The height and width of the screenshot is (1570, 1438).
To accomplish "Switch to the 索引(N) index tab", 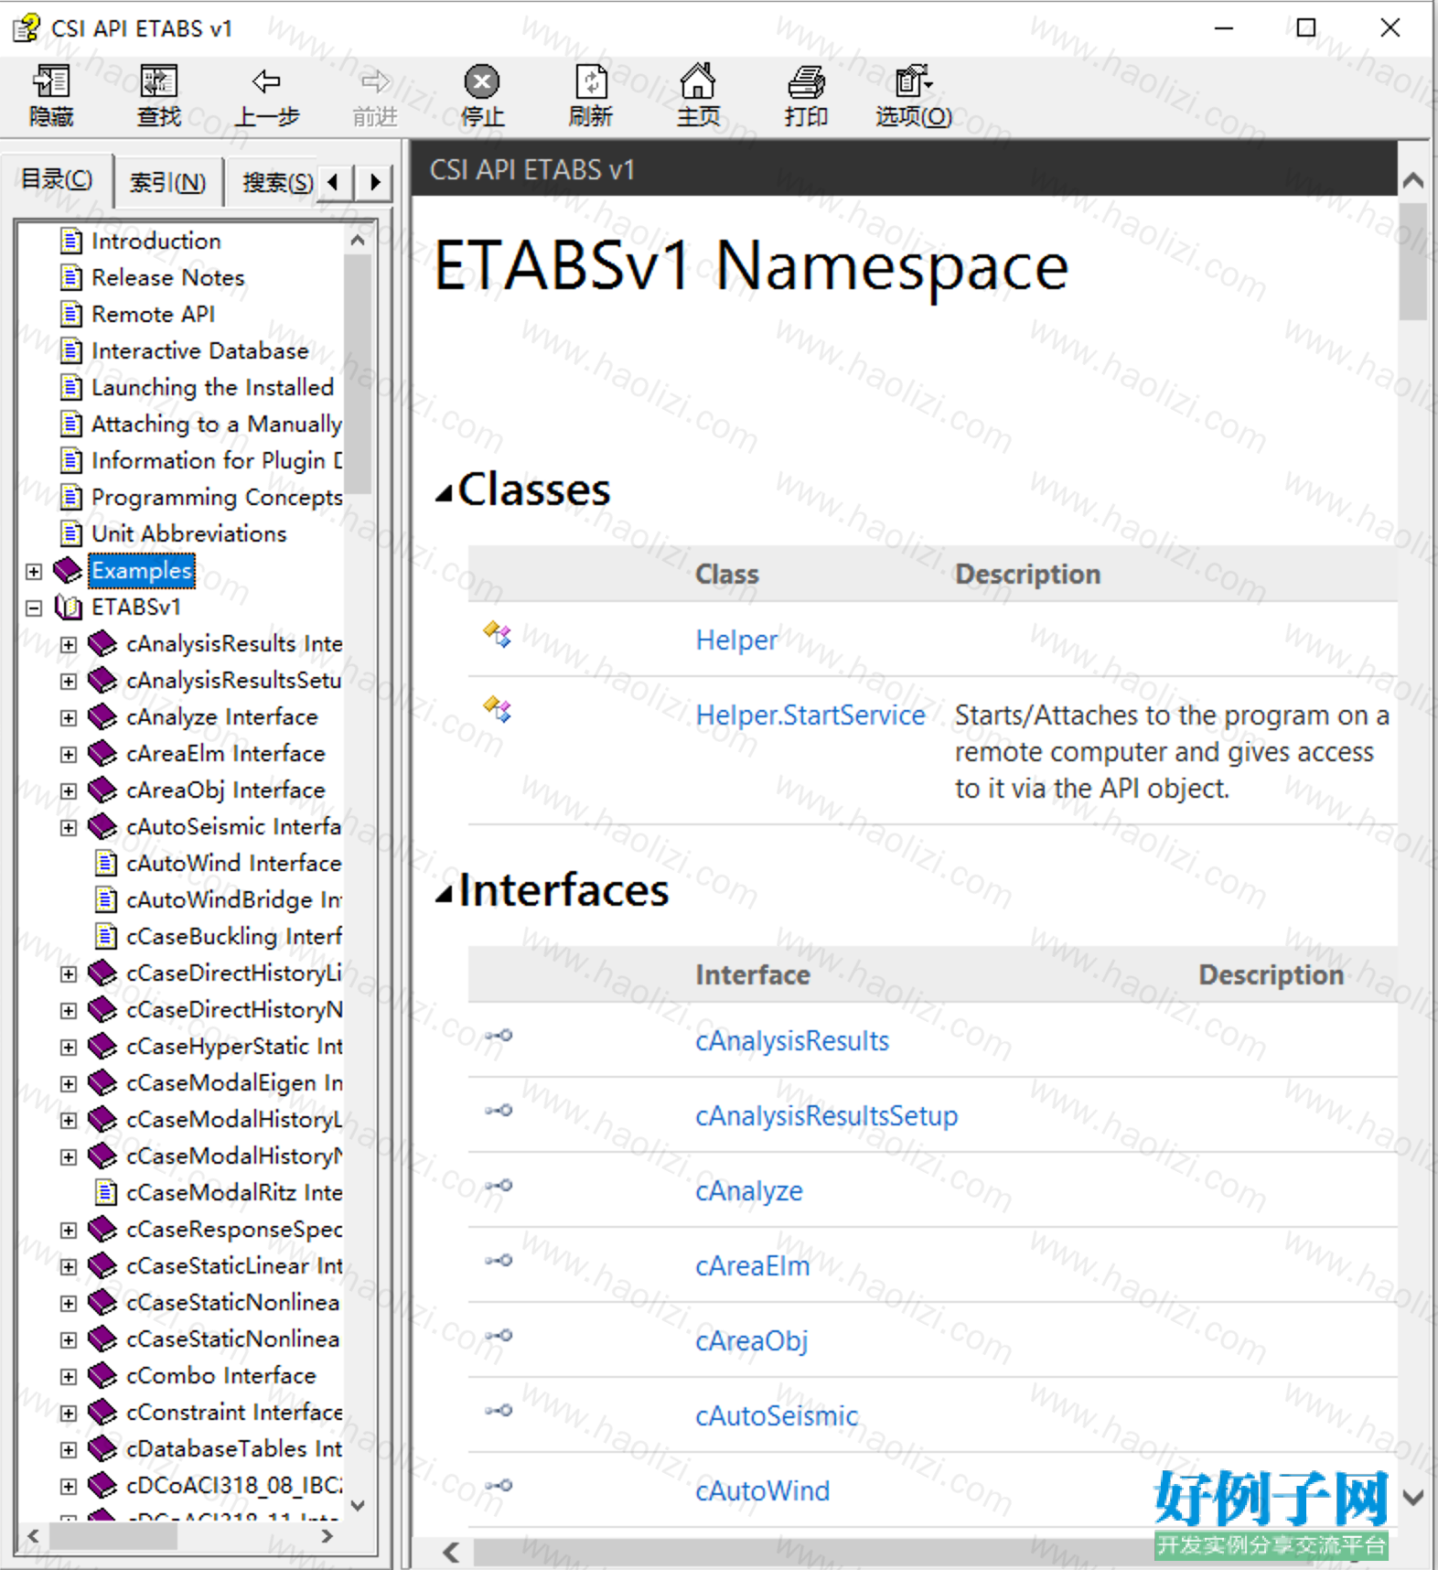I will pos(167,182).
